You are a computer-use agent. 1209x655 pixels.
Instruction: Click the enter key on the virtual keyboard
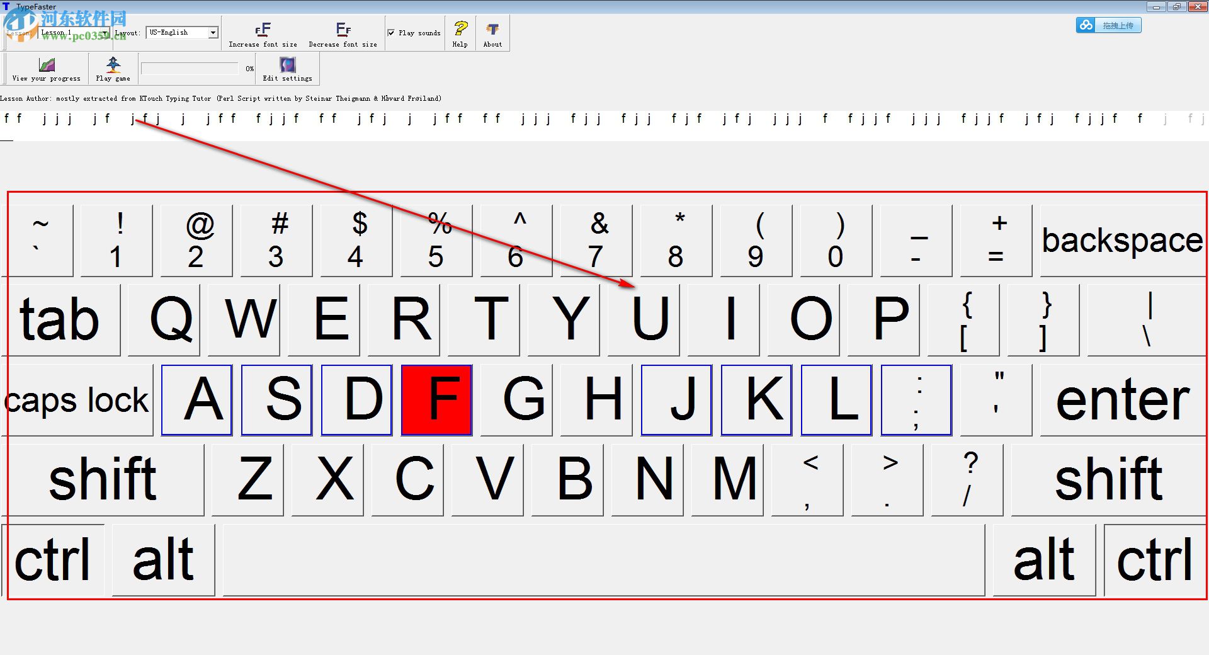pyautogui.click(x=1121, y=399)
